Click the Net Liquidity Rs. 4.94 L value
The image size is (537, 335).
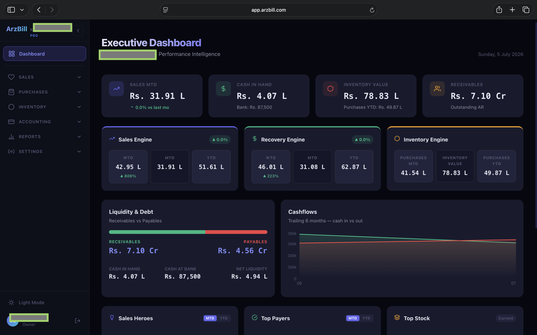point(249,276)
